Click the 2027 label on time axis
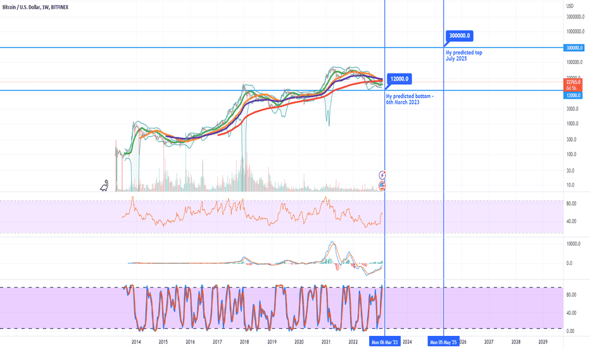This screenshot has height=348, width=590. pyautogui.click(x=489, y=342)
